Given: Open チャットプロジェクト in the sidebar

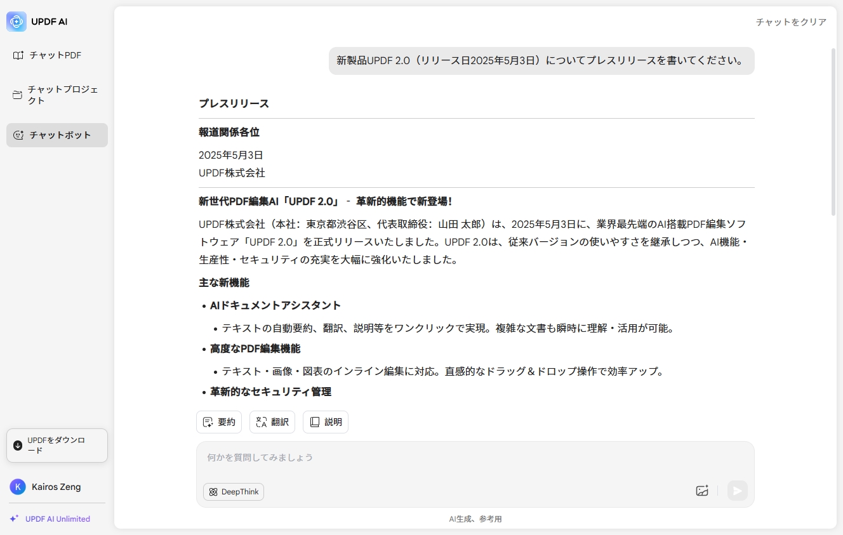Looking at the screenshot, I should click(57, 95).
